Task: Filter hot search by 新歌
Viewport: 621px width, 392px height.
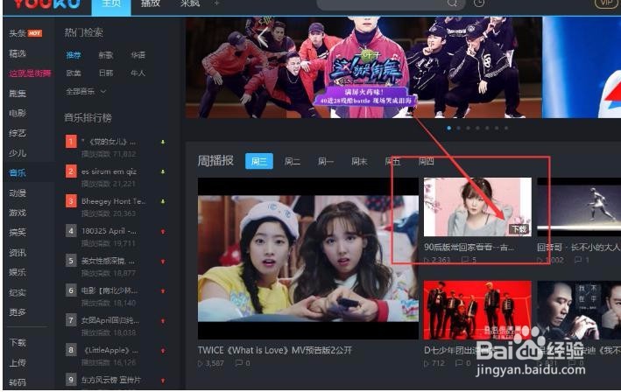Action: click(106, 55)
